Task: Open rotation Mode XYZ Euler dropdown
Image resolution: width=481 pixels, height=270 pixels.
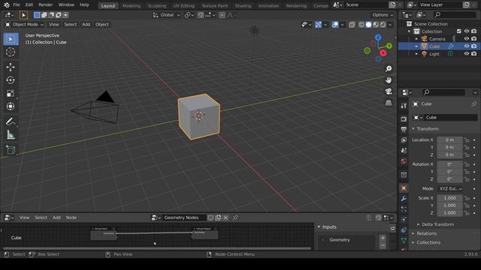Action: 450,189
